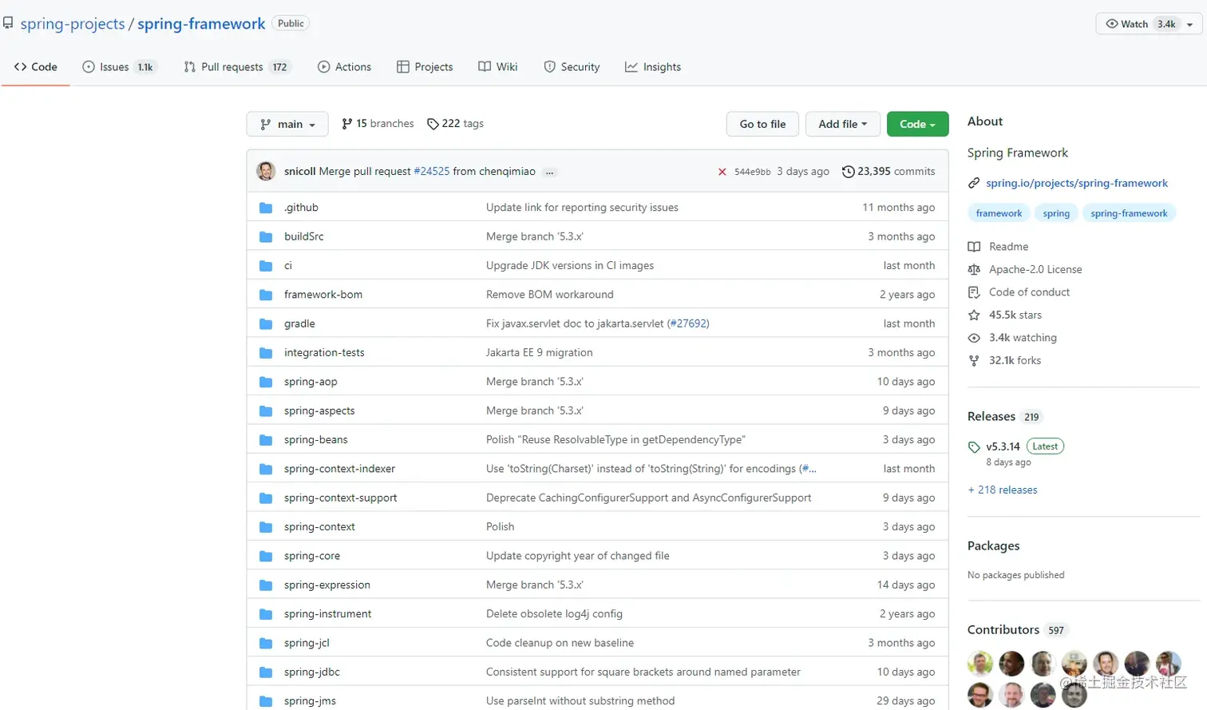Open the Add file dropdown
The image size is (1207, 710).
(x=842, y=124)
